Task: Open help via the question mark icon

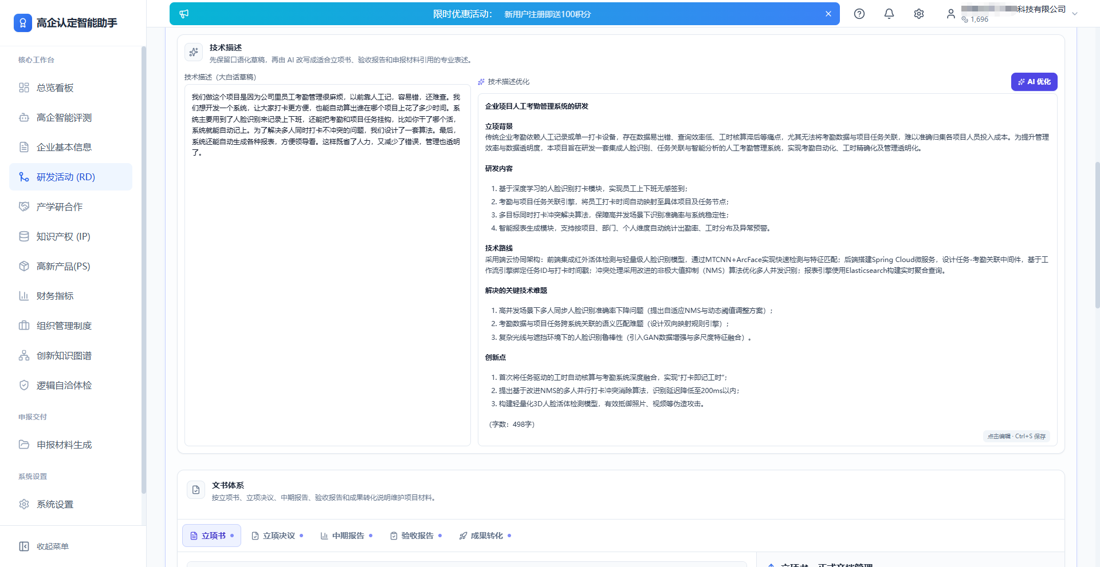Action: (859, 14)
